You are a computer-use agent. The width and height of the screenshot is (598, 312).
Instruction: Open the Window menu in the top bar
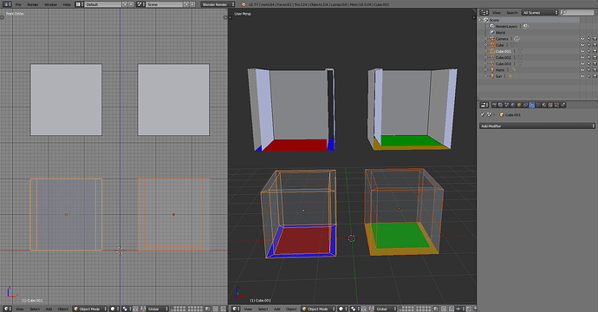click(51, 4)
